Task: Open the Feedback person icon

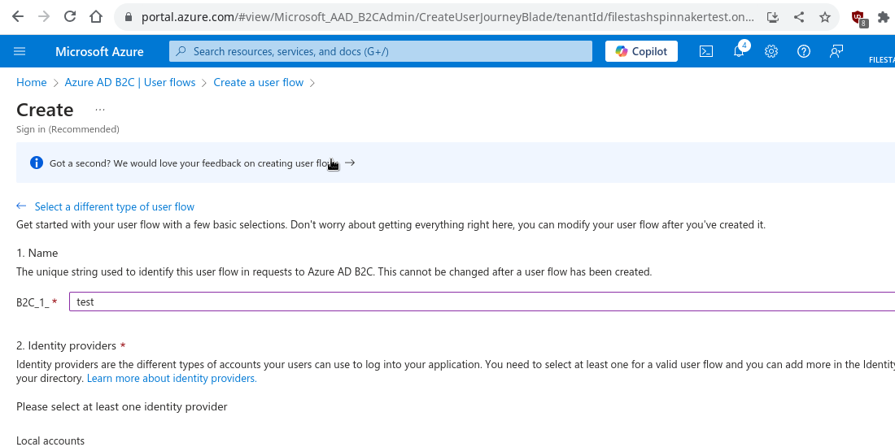Action: pos(836,51)
